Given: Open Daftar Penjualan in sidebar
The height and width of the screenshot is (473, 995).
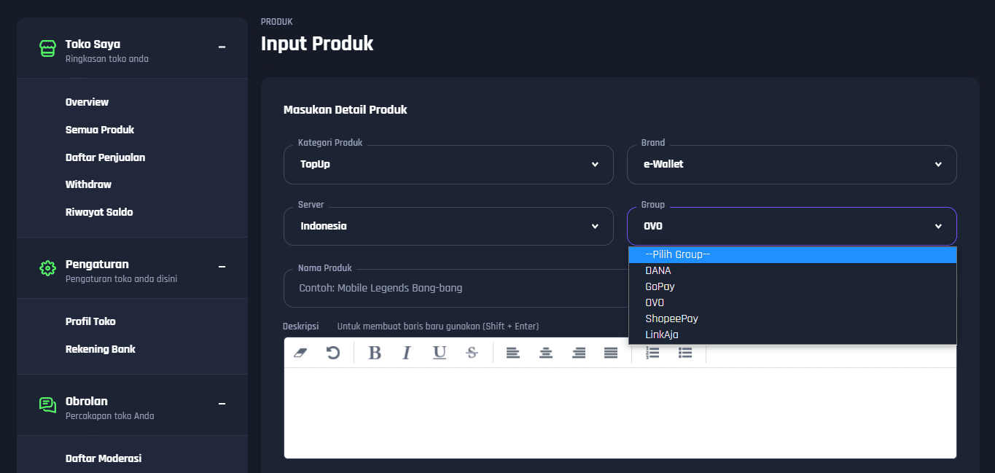Looking at the screenshot, I should (105, 157).
